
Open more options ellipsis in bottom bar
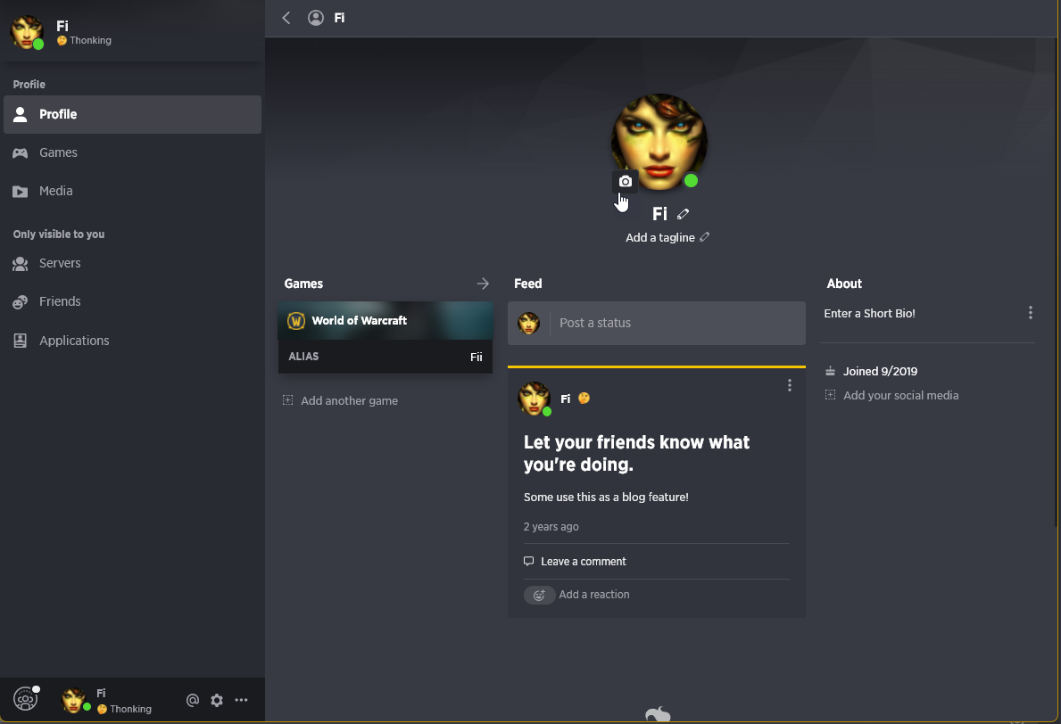click(x=241, y=700)
